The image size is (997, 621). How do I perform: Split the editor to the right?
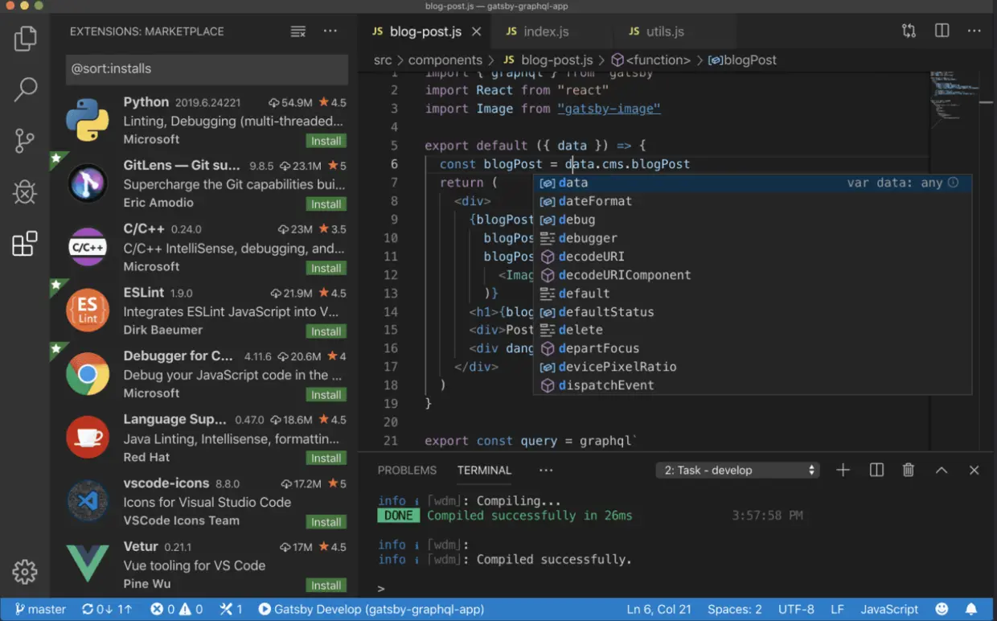pos(942,31)
